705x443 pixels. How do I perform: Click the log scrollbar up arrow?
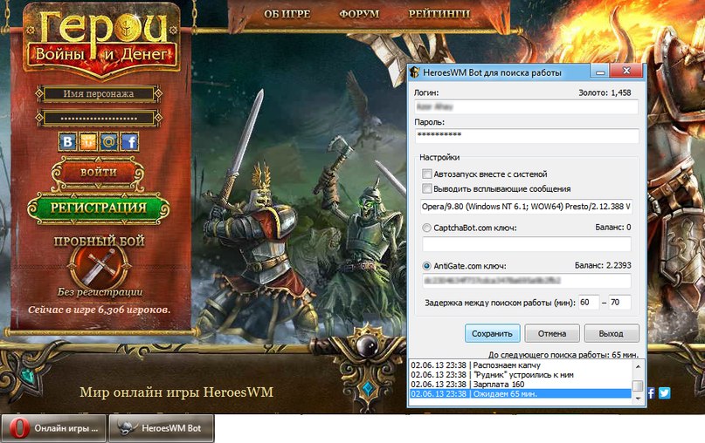[638, 367]
